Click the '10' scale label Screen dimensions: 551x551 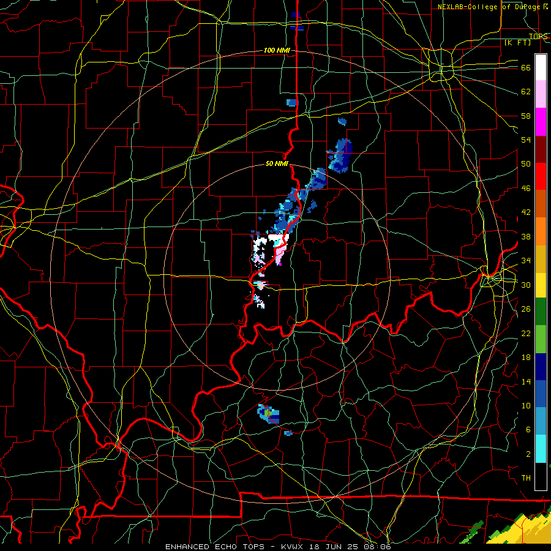pos(526,405)
